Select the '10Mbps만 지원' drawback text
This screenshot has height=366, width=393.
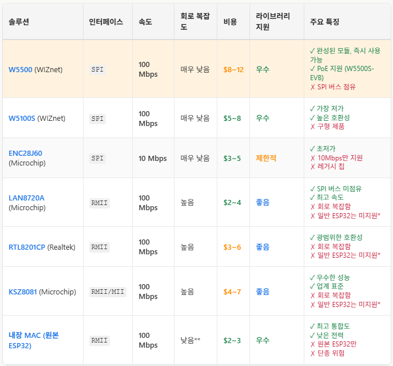(340, 158)
